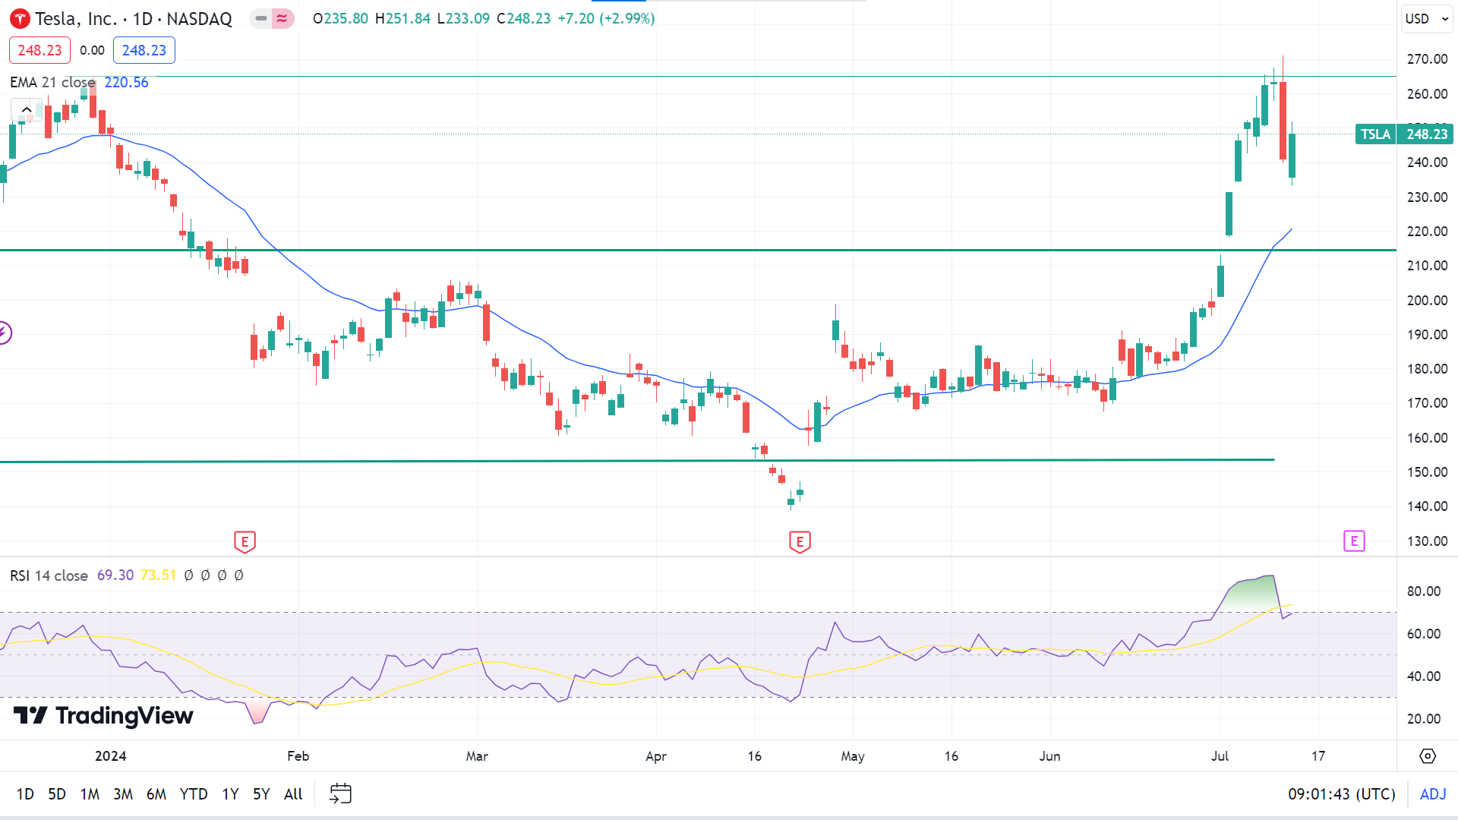The width and height of the screenshot is (1458, 820).
Task: Click the EMA value 220.56
Action: pyautogui.click(x=126, y=82)
